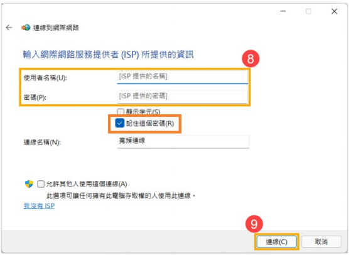Screen dimensions: 349x255
Task: Open the 我沒有 ISP link
Action: coord(39,206)
